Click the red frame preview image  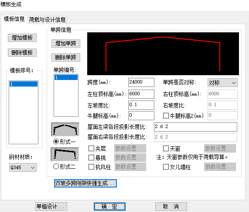tap(163, 54)
